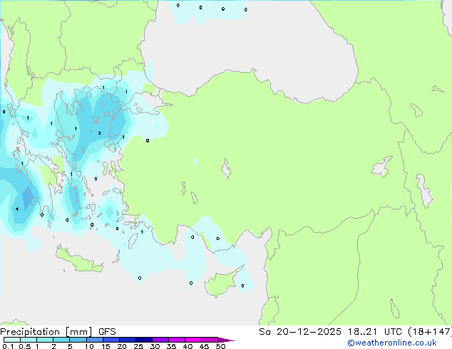
Task: Click the 20–25 mm legend swatch
Action: [x=128, y=340]
